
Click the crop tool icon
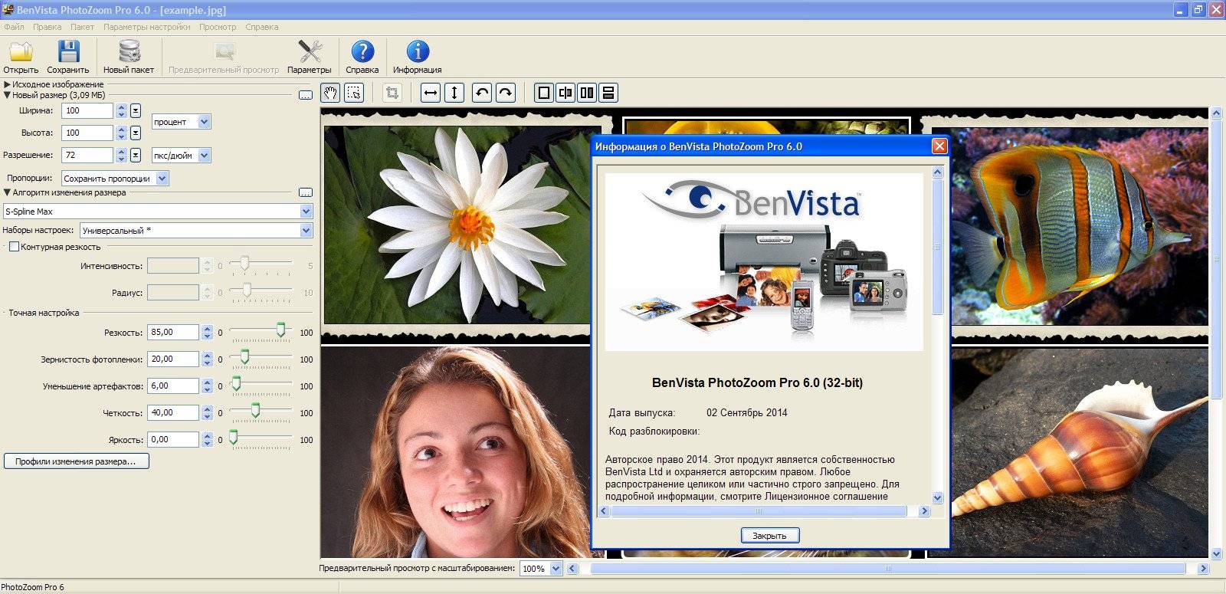tap(392, 93)
